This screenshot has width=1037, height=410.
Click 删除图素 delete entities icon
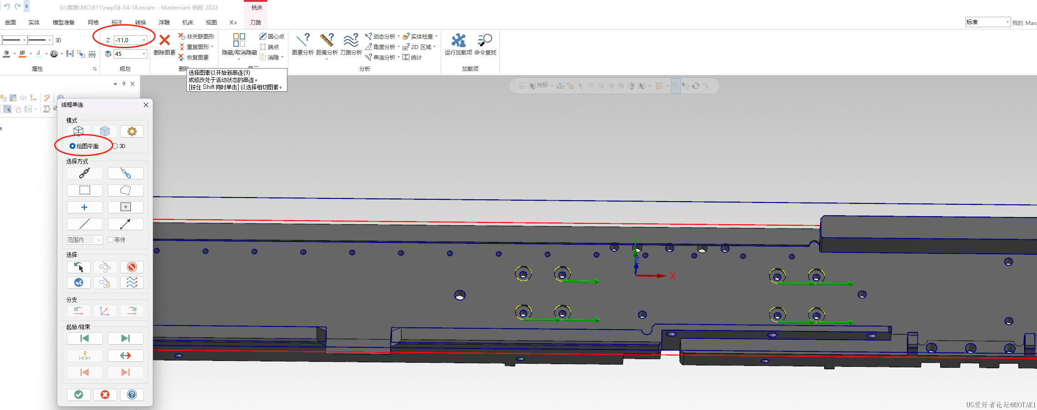[165, 45]
